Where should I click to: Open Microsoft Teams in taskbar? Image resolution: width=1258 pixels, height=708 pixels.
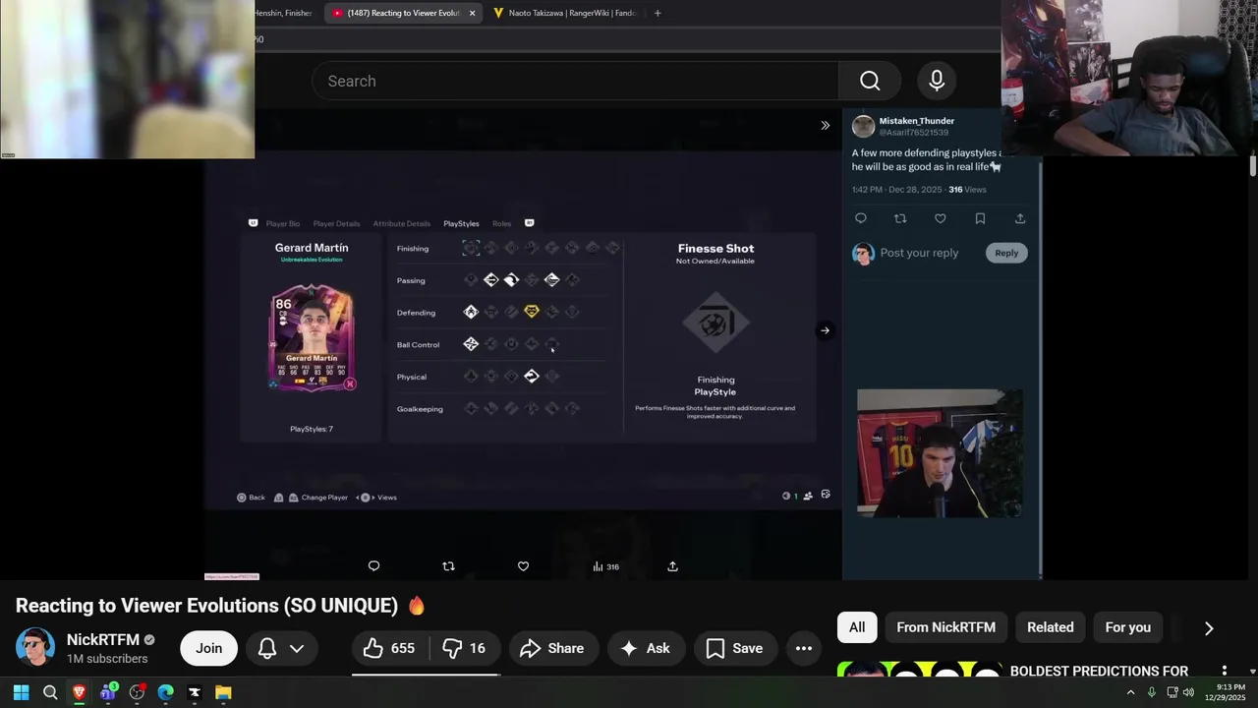click(108, 692)
